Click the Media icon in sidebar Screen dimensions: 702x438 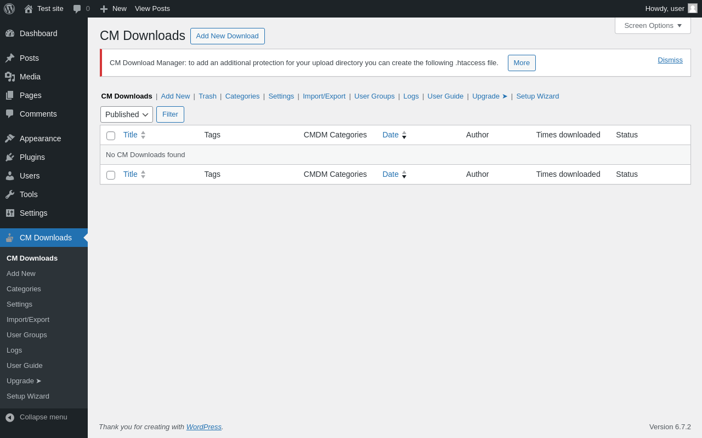point(10,77)
